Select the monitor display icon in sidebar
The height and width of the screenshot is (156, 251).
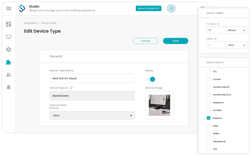[x=9, y=37]
